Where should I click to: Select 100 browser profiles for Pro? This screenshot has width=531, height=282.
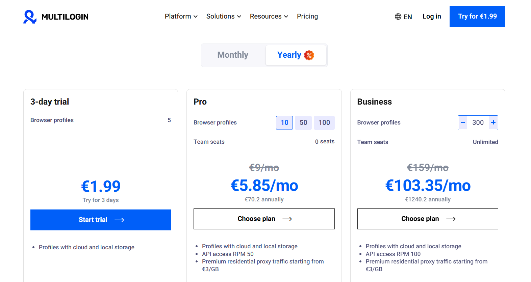[324, 122]
